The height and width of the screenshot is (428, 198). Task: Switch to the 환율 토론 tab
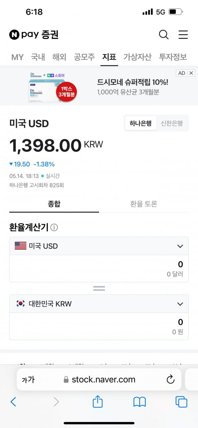(x=144, y=204)
